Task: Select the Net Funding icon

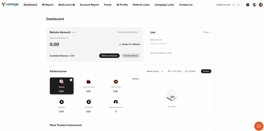Action: (x=116, y=82)
